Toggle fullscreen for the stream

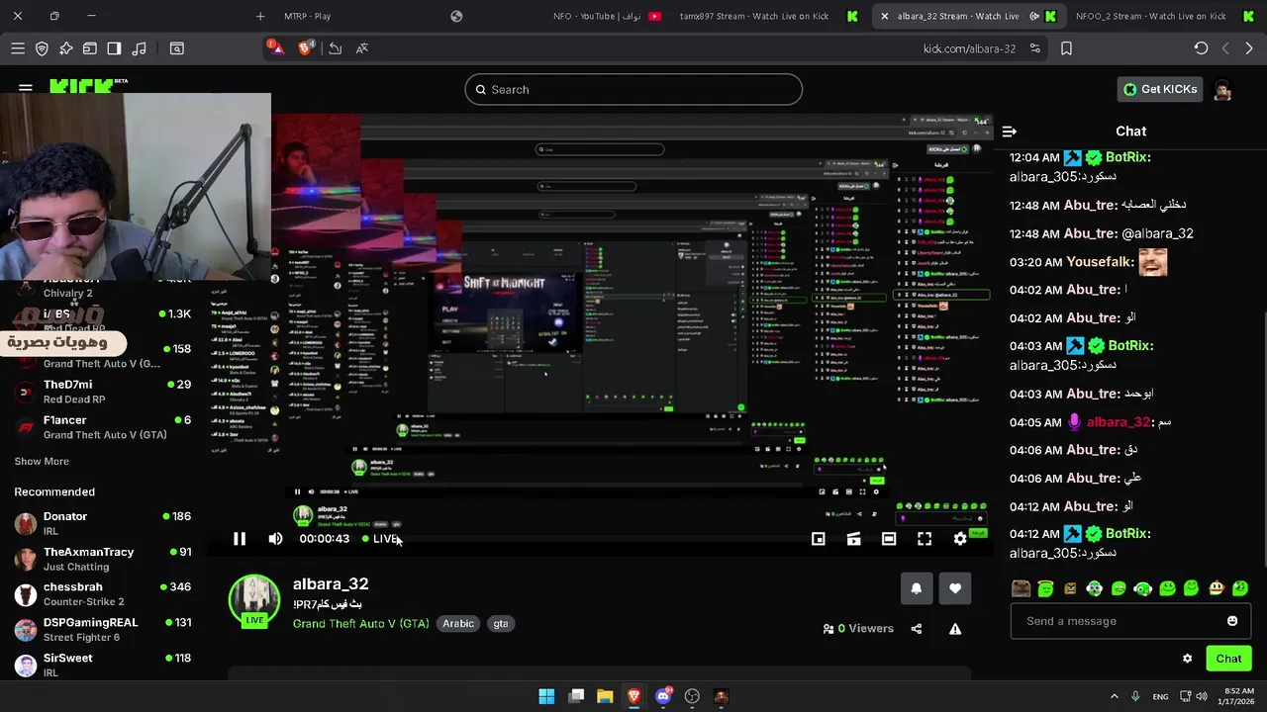tap(925, 539)
